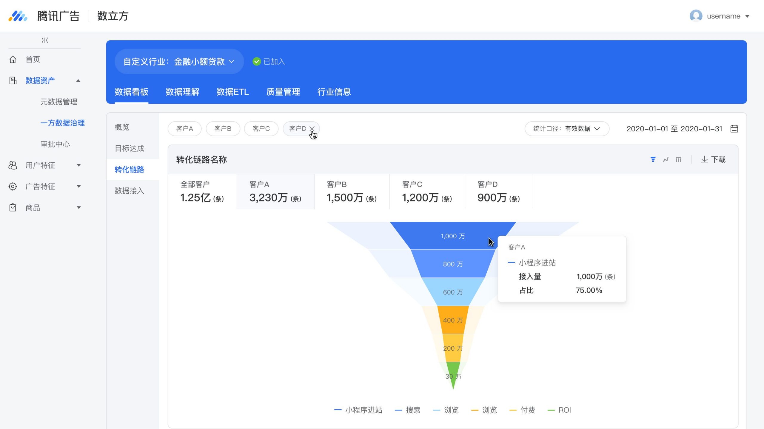Toggle 付费 legend series
This screenshot has width=764, height=429.
tap(522, 410)
